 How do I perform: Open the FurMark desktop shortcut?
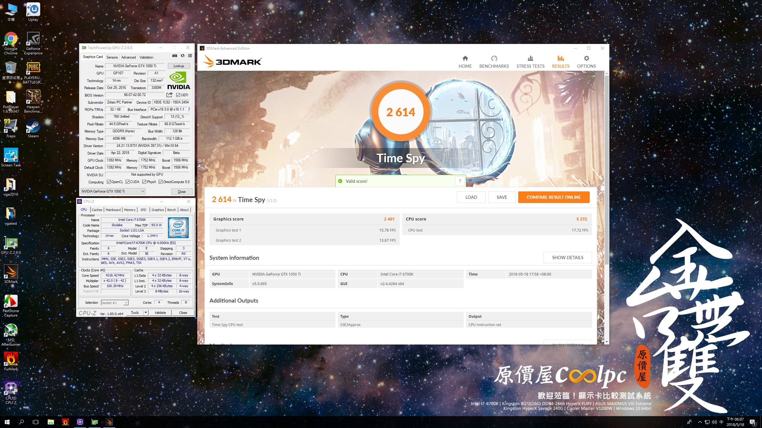pos(11,361)
